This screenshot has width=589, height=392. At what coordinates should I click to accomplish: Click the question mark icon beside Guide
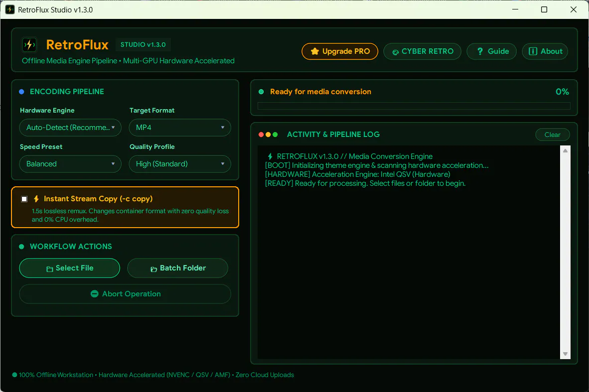tap(480, 51)
